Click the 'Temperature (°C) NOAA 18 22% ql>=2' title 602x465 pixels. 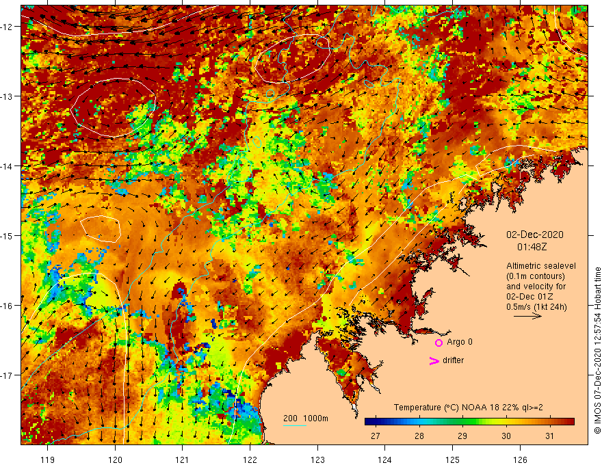click(x=469, y=408)
